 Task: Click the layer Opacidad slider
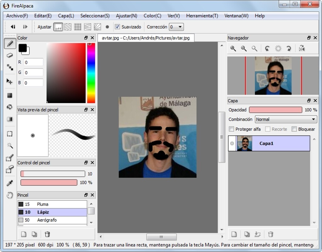tap(275, 110)
